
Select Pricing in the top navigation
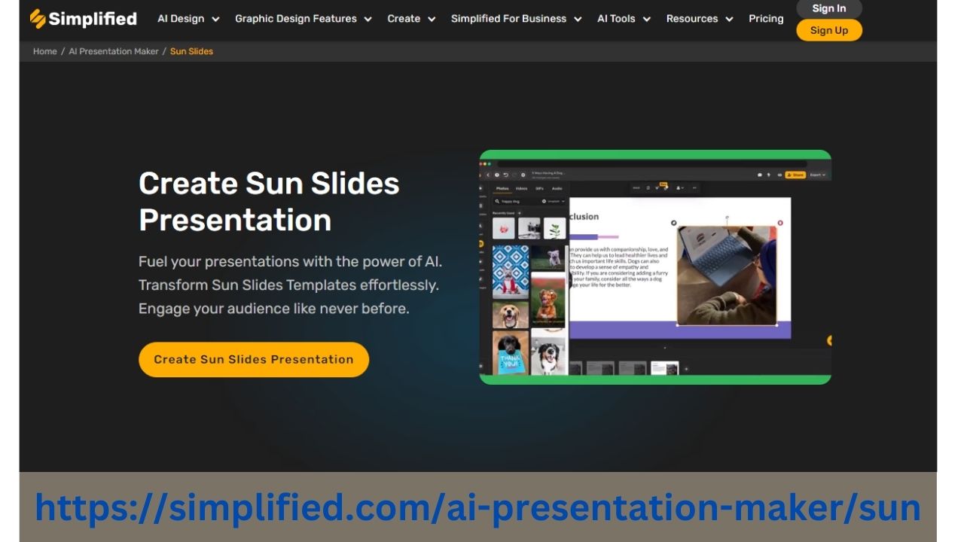tap(766, 18)
